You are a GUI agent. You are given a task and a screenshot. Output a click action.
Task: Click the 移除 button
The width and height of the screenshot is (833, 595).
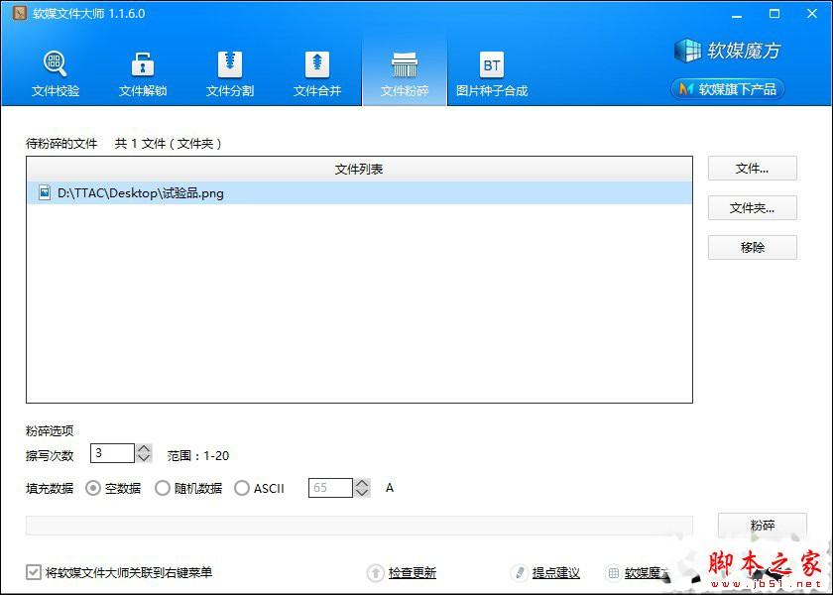click(x=751, y=247)
